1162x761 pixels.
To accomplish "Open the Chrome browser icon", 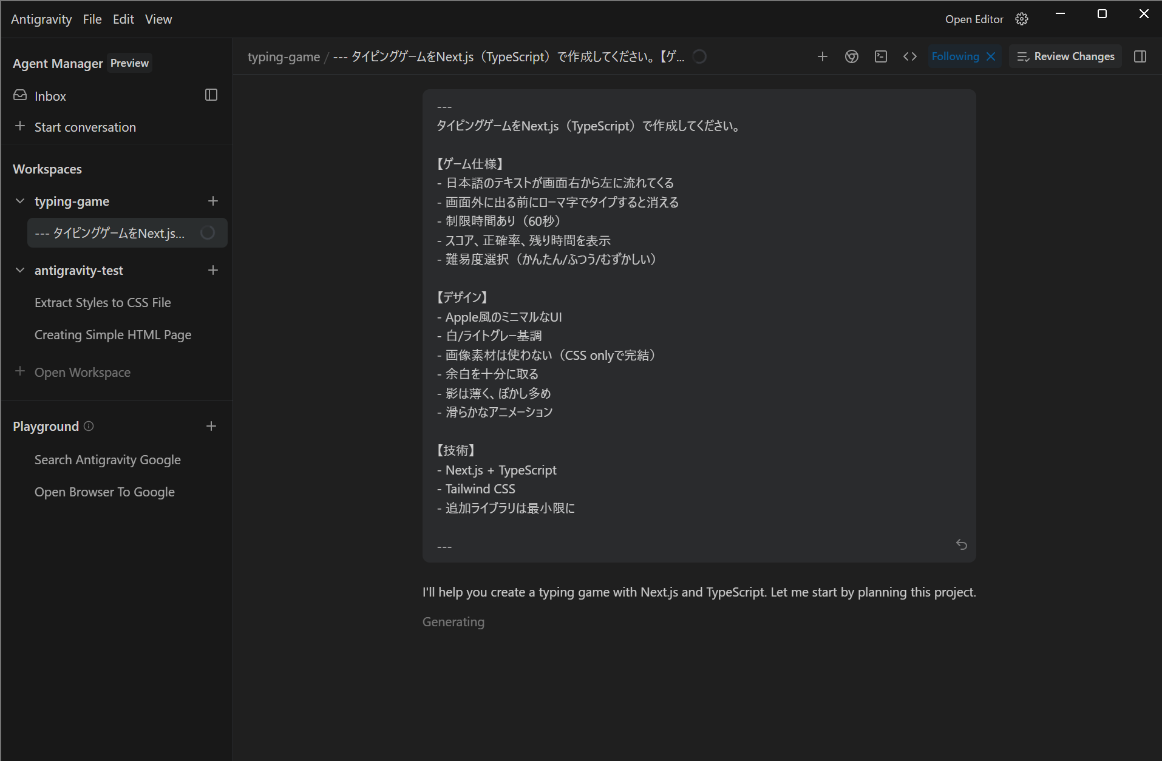I will tap(852, 56).
